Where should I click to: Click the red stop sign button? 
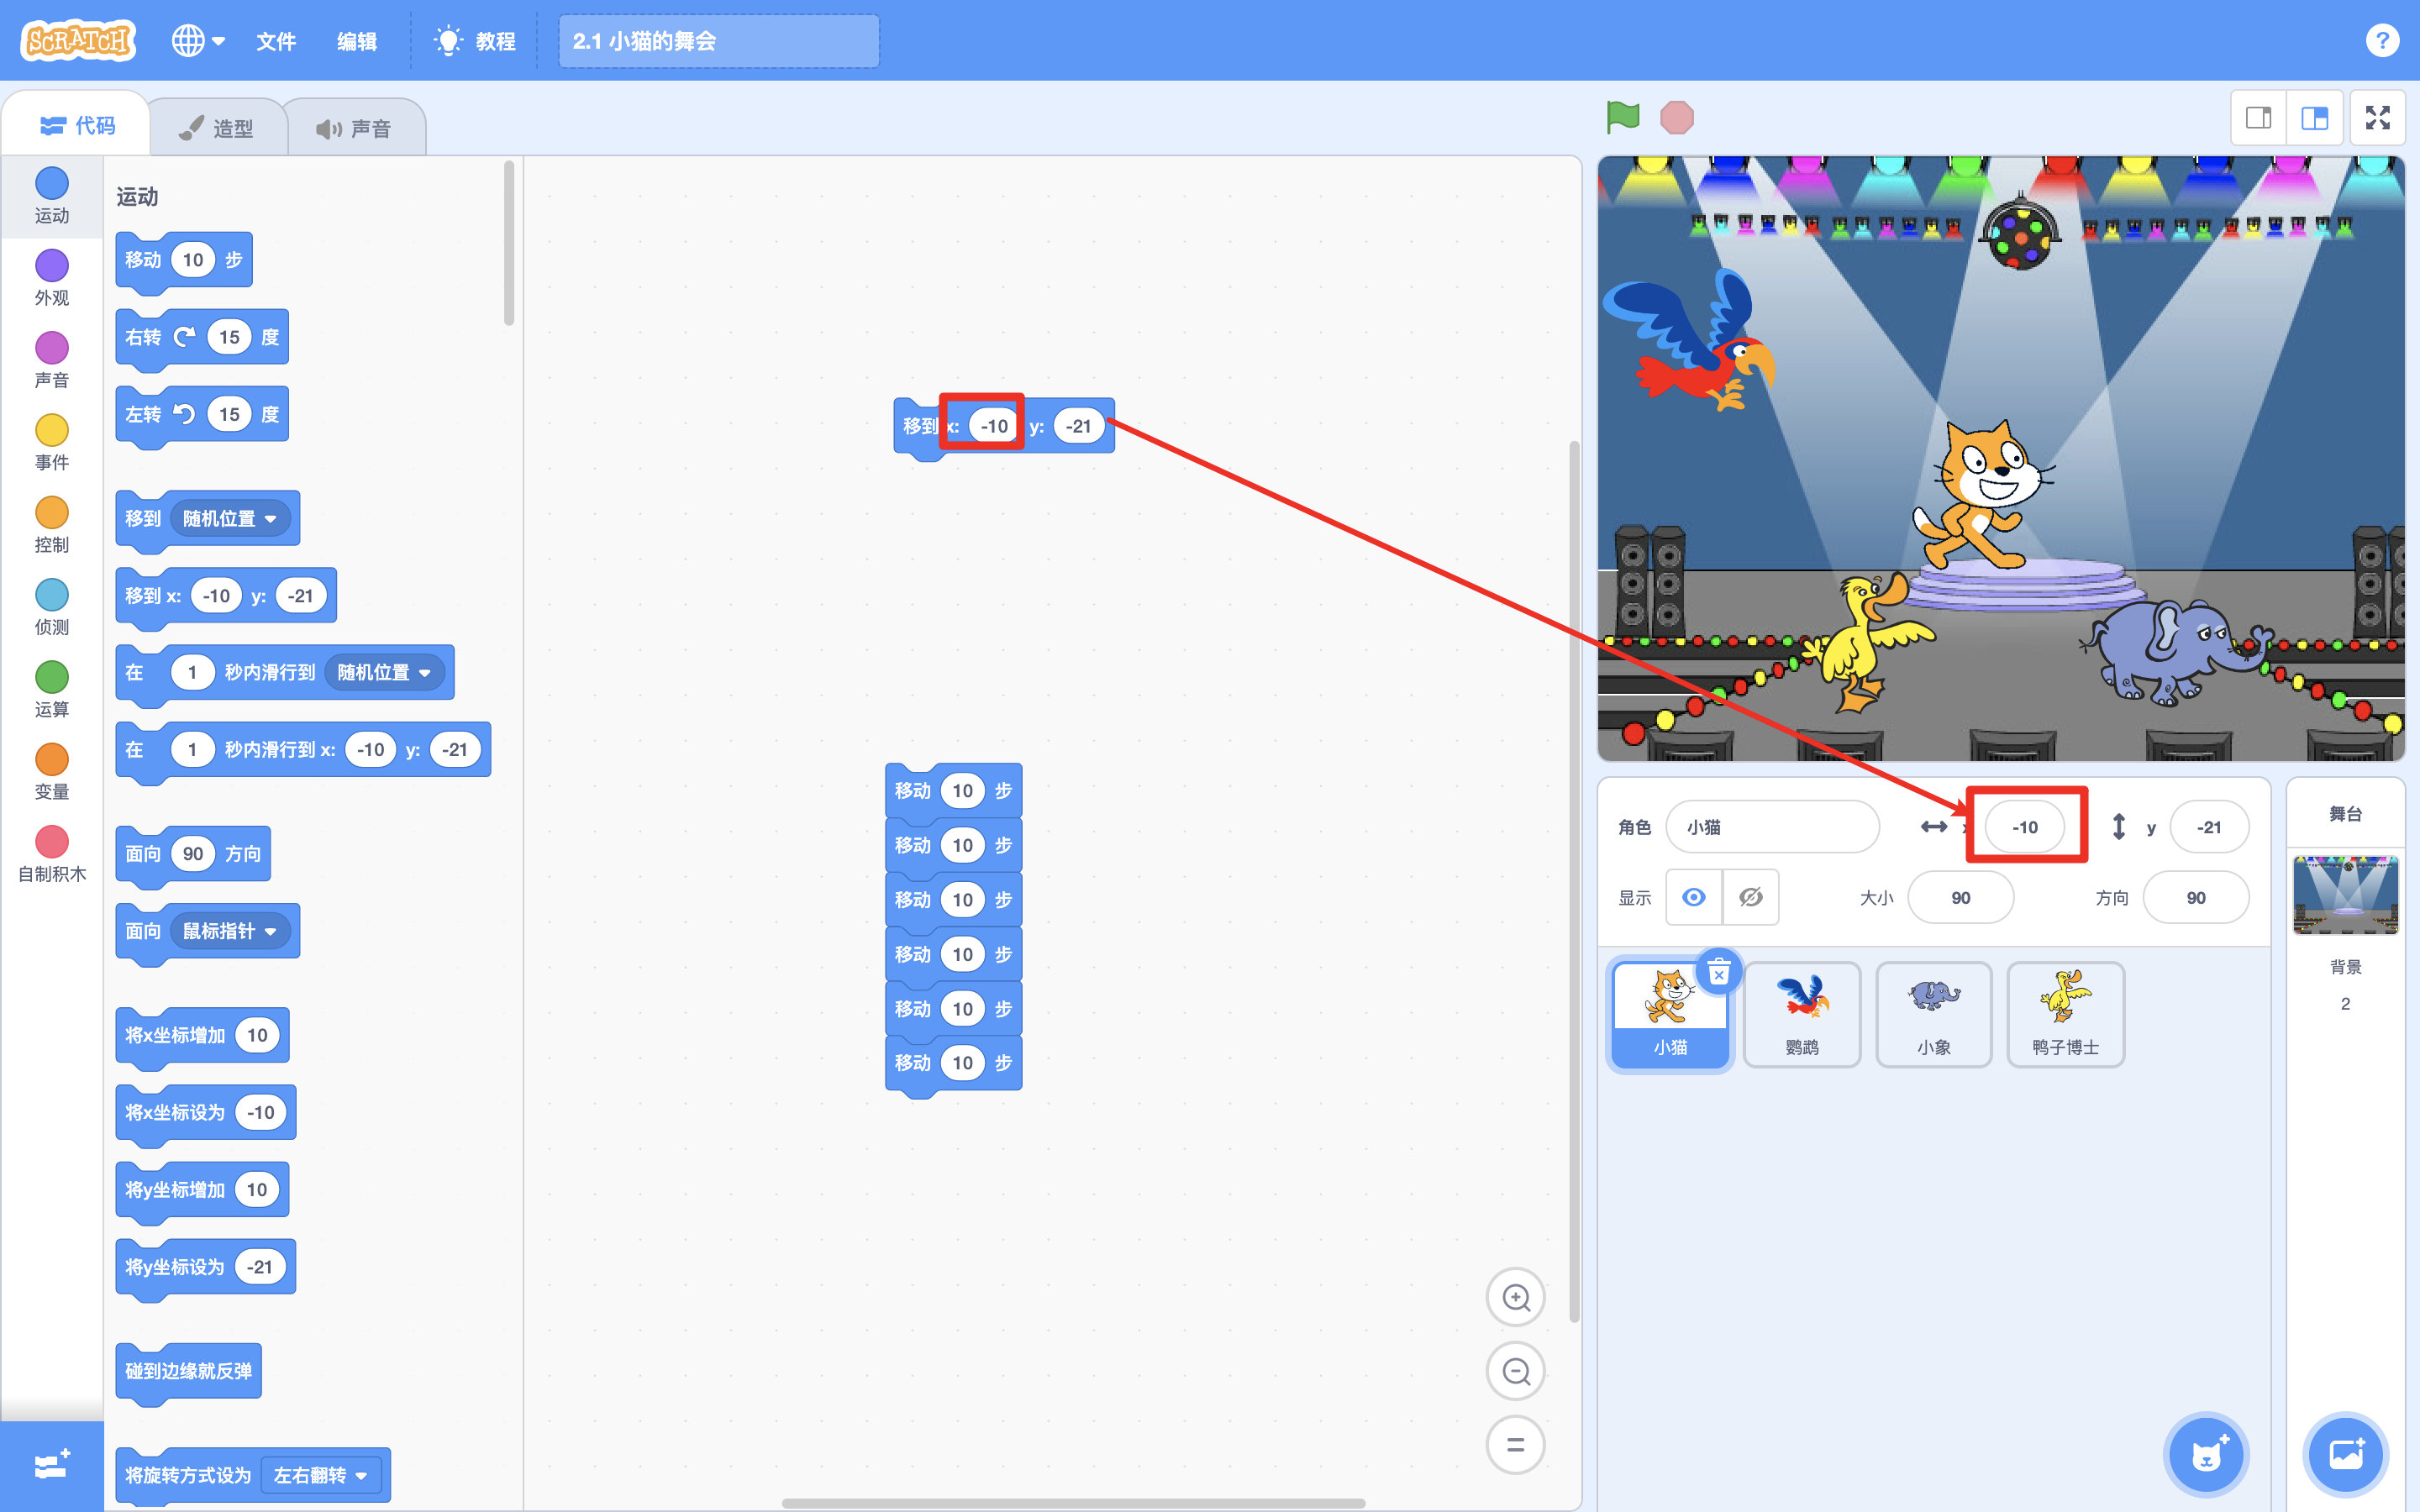[1677, 118]
